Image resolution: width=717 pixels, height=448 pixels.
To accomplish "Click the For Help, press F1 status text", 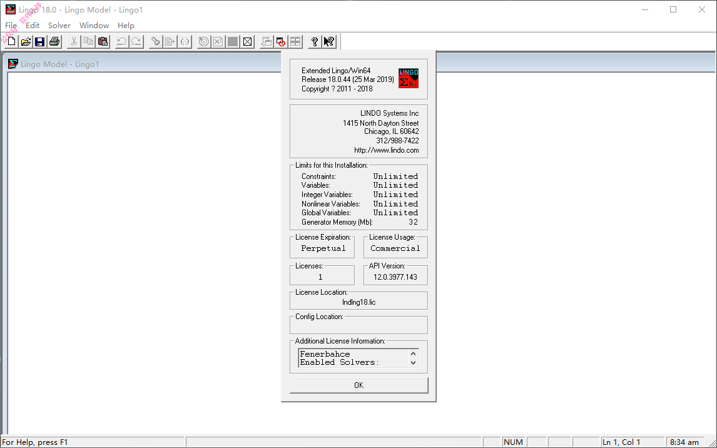I will point(35,442).
